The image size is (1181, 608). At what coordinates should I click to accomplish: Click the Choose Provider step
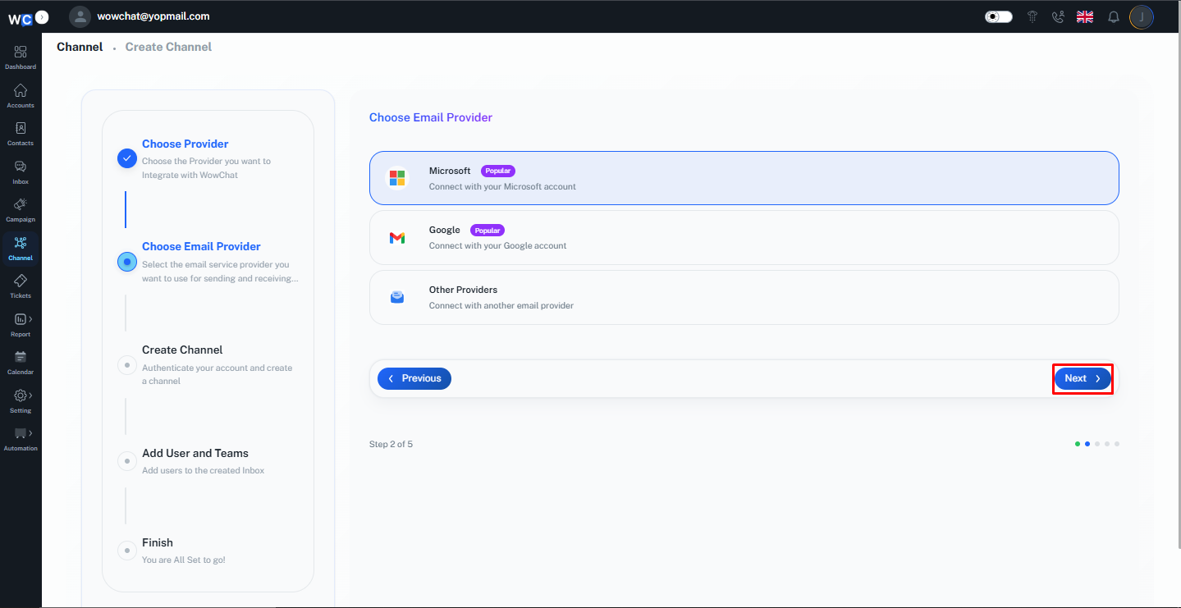click(185, 144)
